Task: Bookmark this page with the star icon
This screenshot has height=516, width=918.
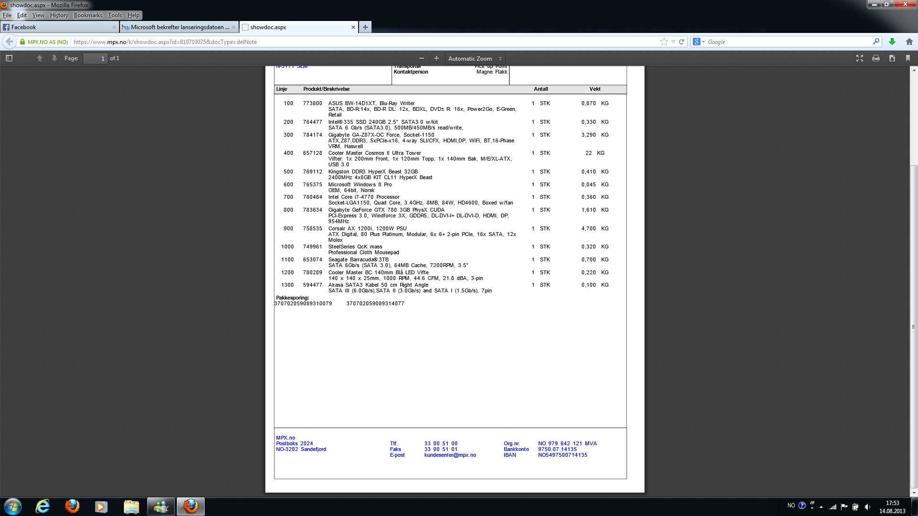Action: 664,42
